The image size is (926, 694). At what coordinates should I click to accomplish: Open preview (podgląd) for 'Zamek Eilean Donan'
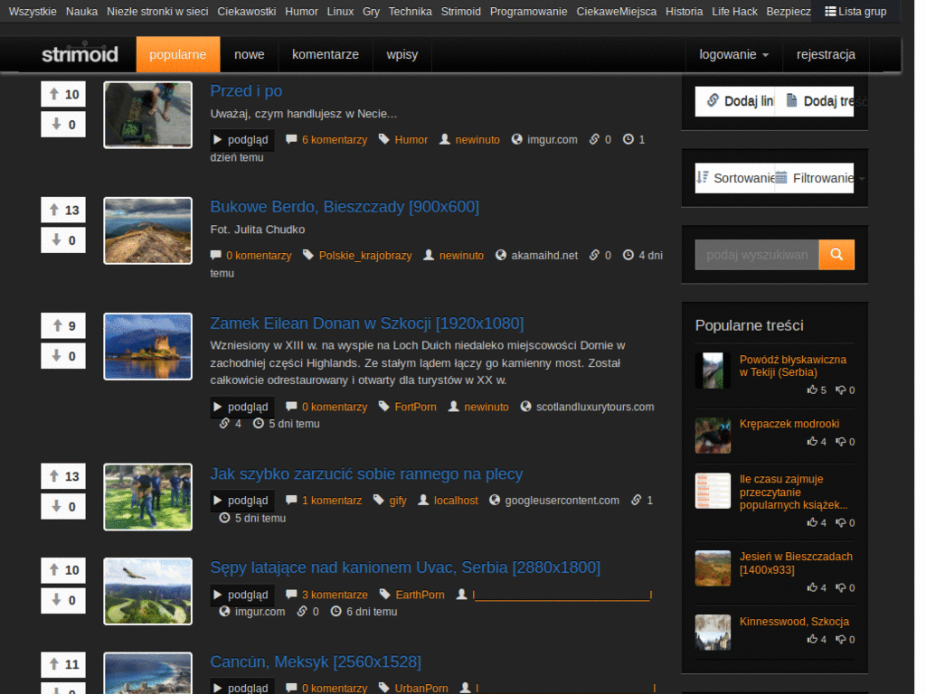(242, 407)
